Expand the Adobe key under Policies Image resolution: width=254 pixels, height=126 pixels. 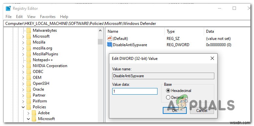pos(29,113)
